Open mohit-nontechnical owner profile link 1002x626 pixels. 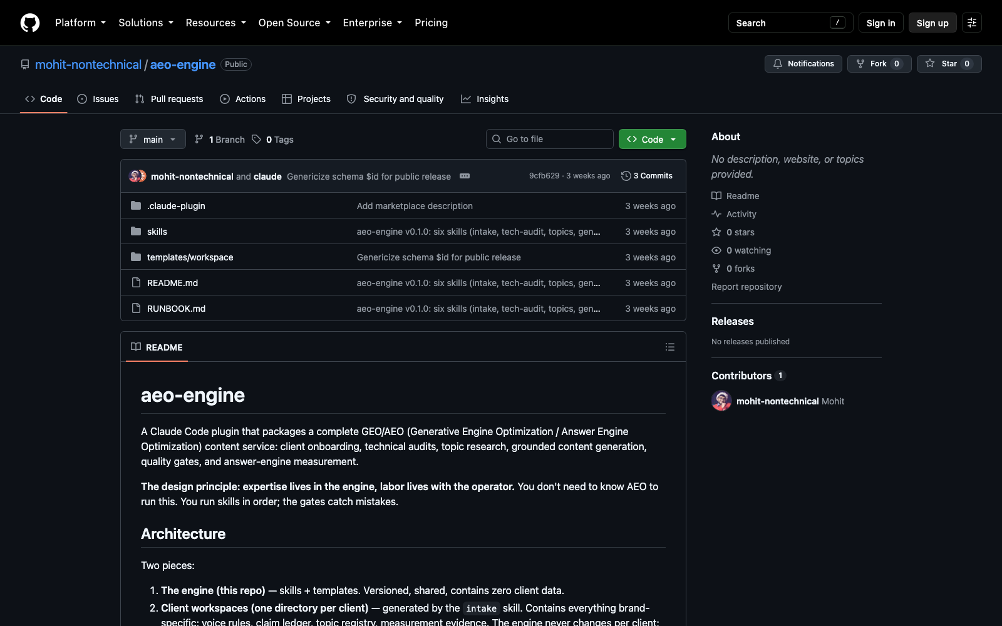[88, 64]
